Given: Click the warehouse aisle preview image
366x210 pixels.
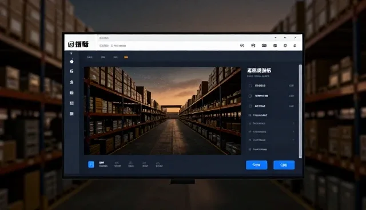Looking at the screenshot, I should click(162, 111).
